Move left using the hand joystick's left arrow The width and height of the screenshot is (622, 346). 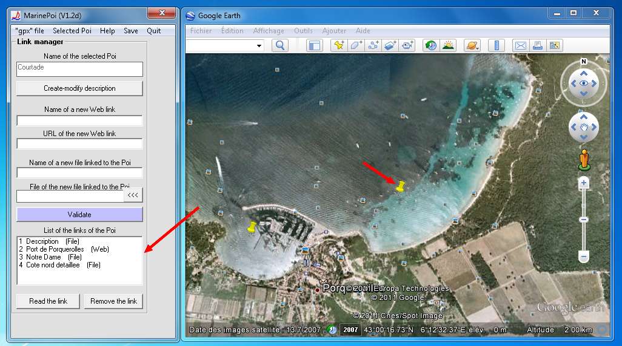click(x=574, y=127)
